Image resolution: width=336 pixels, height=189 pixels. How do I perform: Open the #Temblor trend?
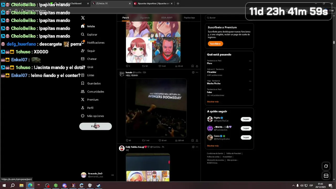(x=212, y=72)
